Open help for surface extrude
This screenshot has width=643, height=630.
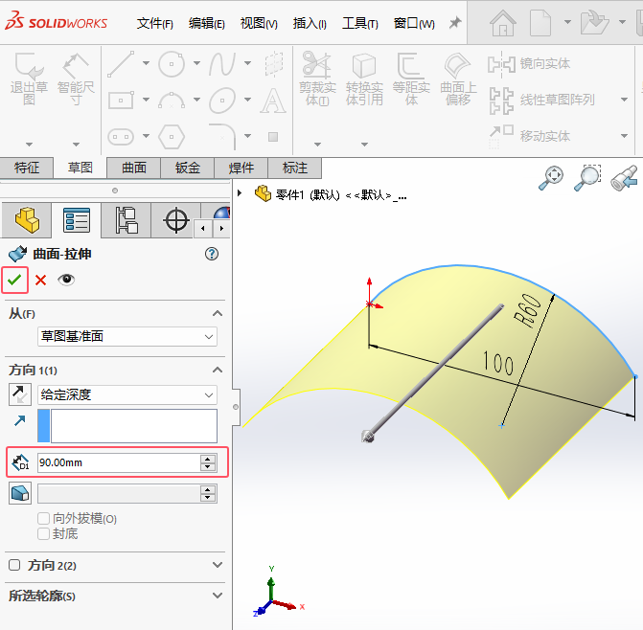tap(212, 254)
